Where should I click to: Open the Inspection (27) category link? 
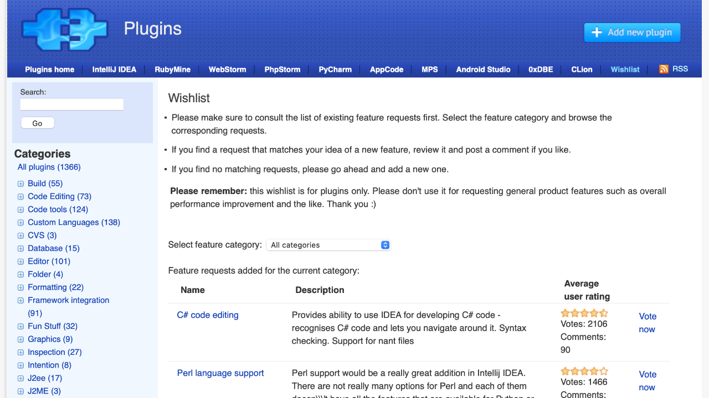coord(55,352)
